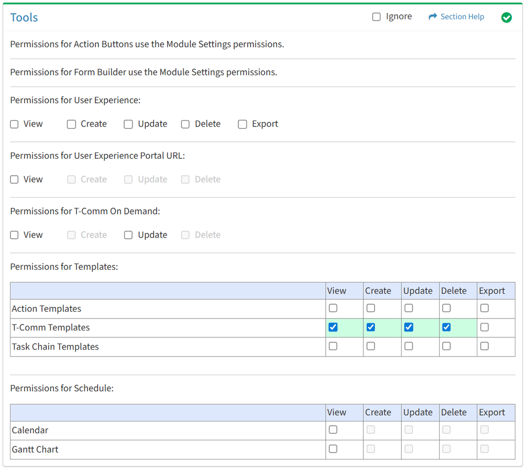Enable Export for User Experience permissions
The height and width of the screenshot is (470, 525).
pos(243,124)
